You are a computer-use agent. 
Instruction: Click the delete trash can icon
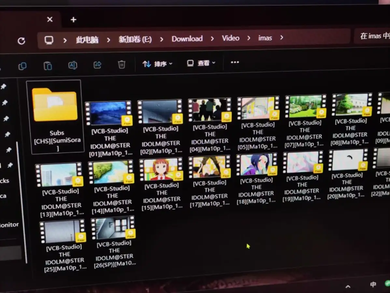(x=121, y=64)
